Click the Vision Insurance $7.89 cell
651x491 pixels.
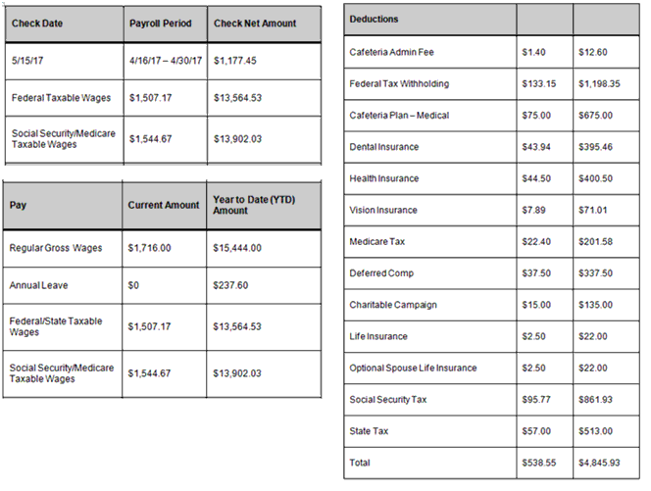545,210
